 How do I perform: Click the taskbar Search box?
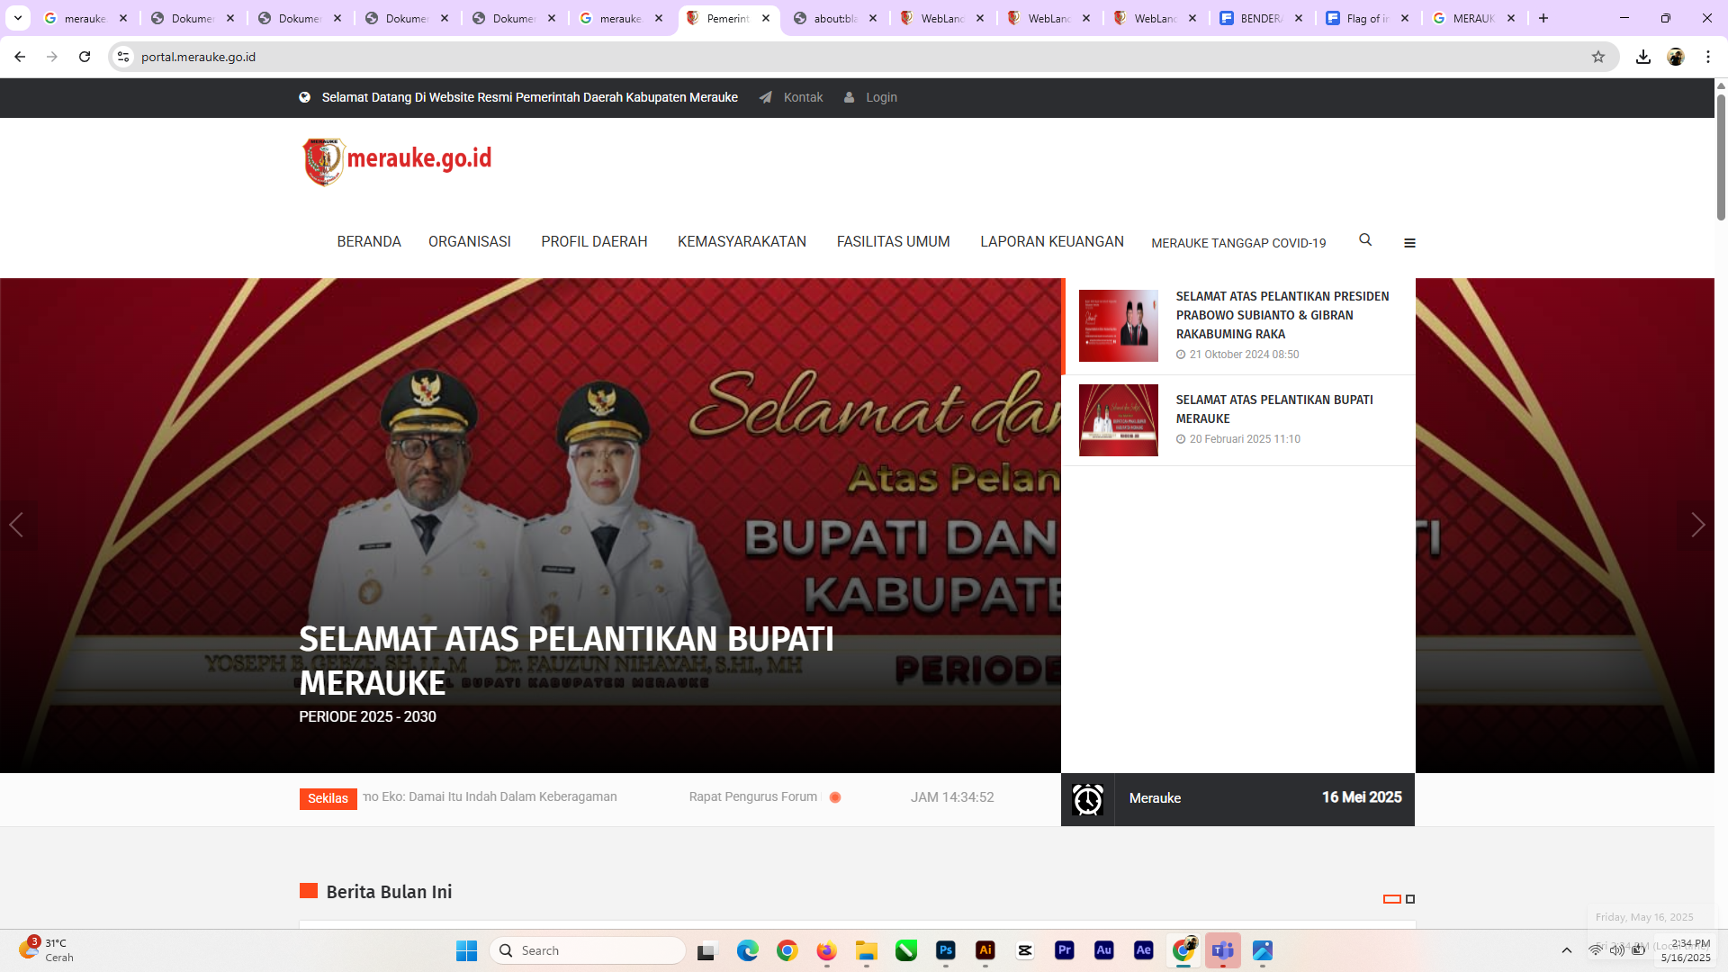point(588,950)
